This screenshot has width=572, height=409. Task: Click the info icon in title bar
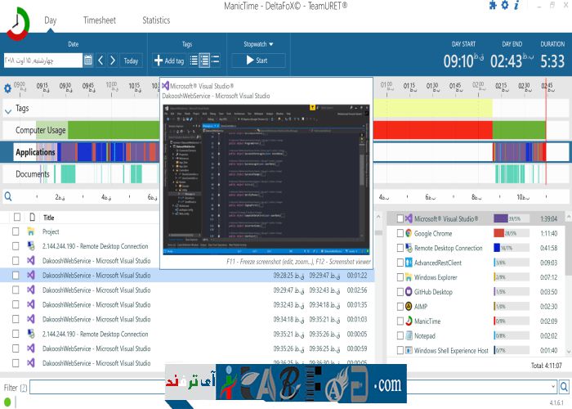[516, 6]
